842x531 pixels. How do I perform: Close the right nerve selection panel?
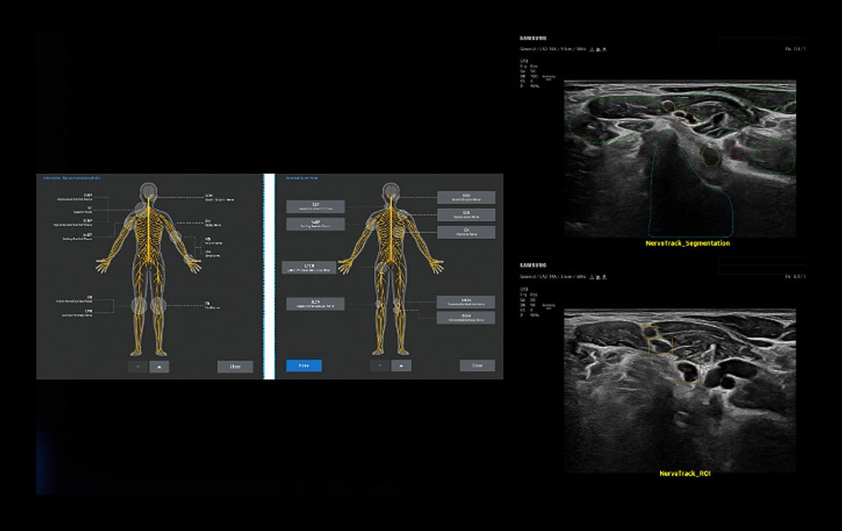pos(477,366)
